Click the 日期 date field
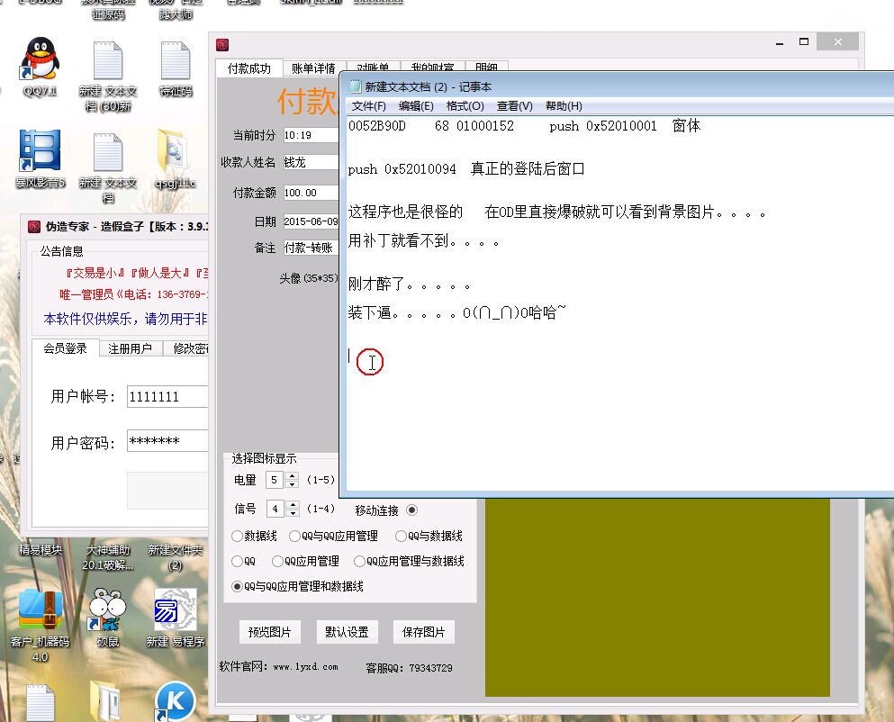Image resolution: width=894 pixels, height=722 pixels. pos(312,221)
